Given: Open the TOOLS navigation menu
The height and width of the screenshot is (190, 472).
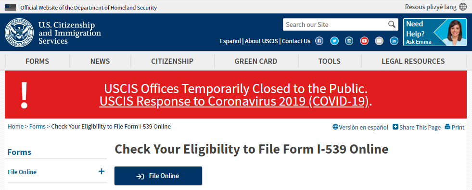Looking at the screenshot, I should pyautogui.click(x=329, y=61).
